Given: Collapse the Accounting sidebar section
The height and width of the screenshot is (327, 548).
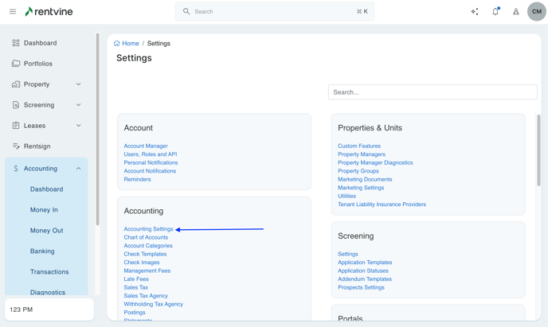Looking at the screenshot, I should (x=78, y=169).
